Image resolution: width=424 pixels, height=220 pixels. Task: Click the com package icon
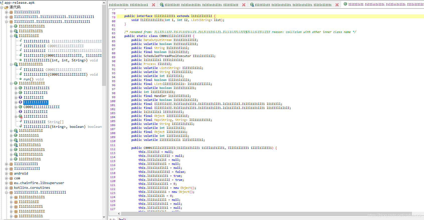pyautogui.click(x=11, y=178)
